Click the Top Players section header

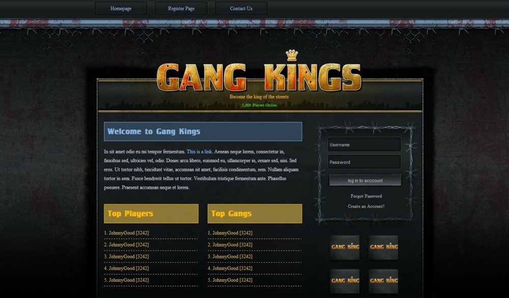coord(151,214)
